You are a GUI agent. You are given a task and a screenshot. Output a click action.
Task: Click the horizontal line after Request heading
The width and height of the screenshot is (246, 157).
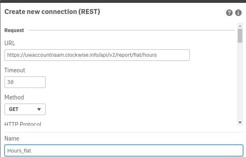(x=132, y=30)
